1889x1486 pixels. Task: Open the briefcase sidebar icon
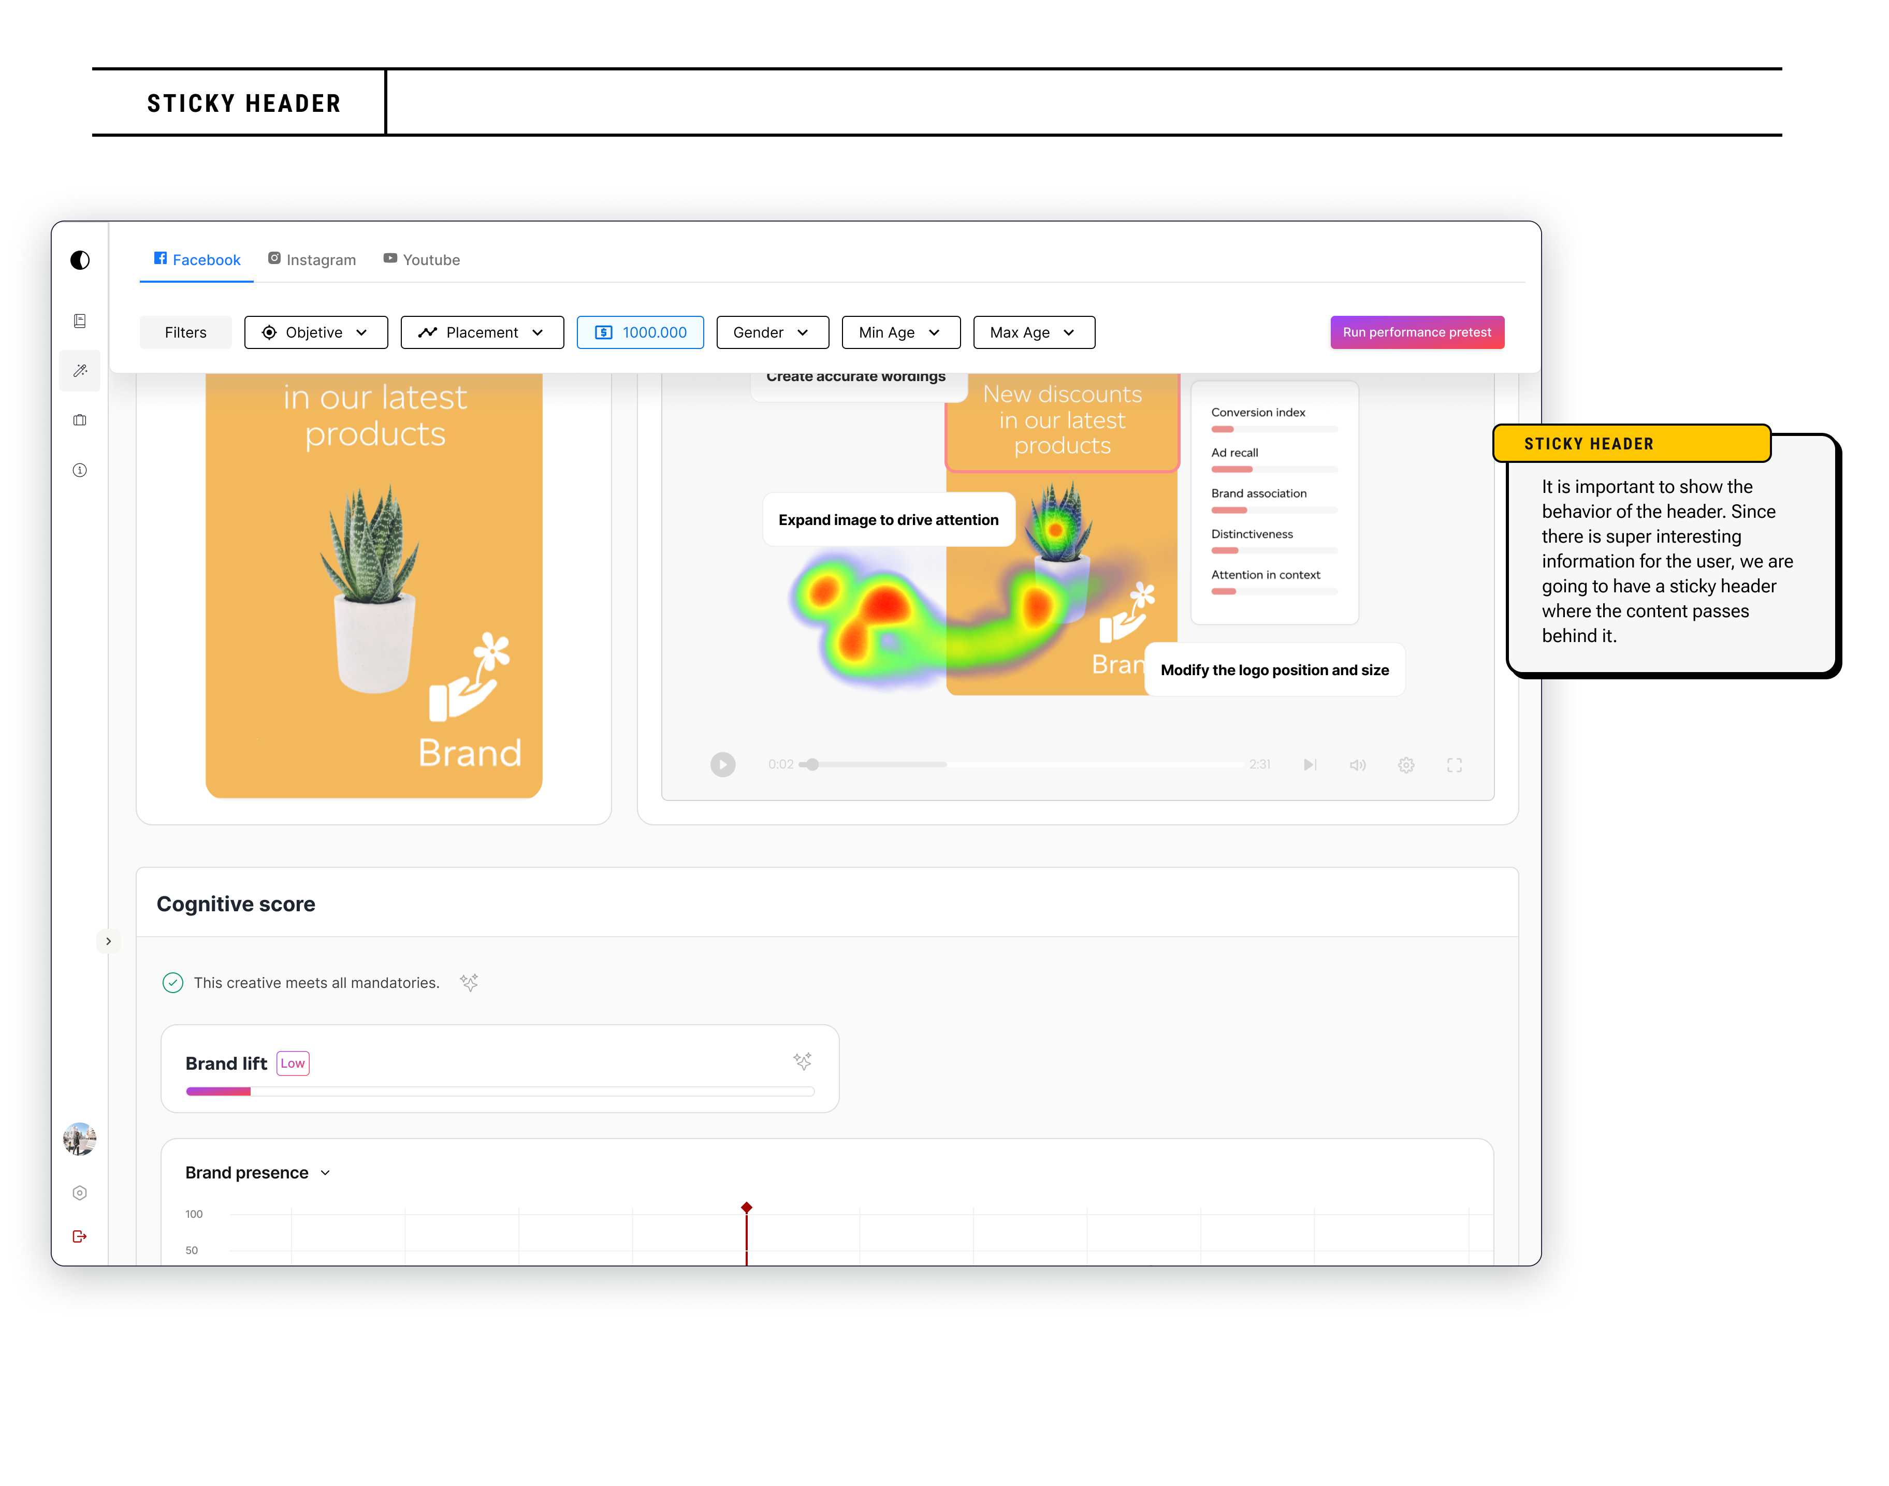[x=80, y=420]
